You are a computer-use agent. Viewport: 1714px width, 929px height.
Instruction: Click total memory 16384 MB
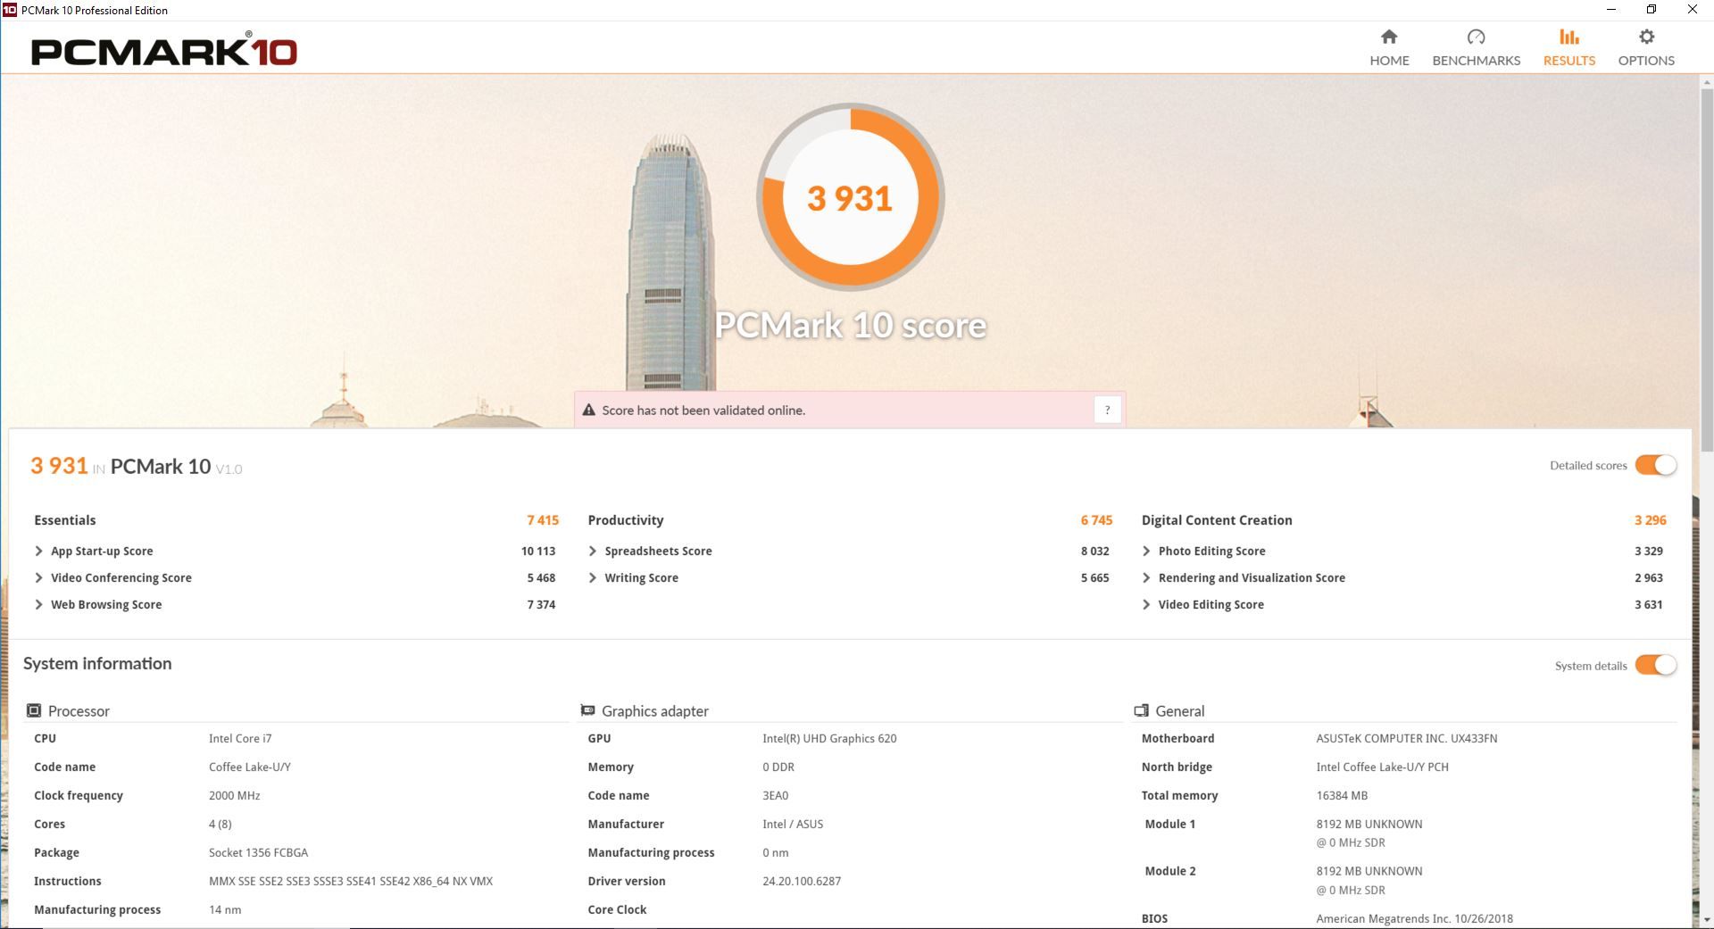[x=1341, y=795]
